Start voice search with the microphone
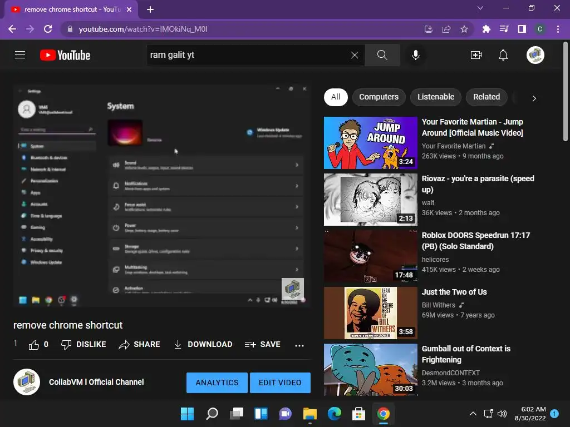 [x=415, y=55]
